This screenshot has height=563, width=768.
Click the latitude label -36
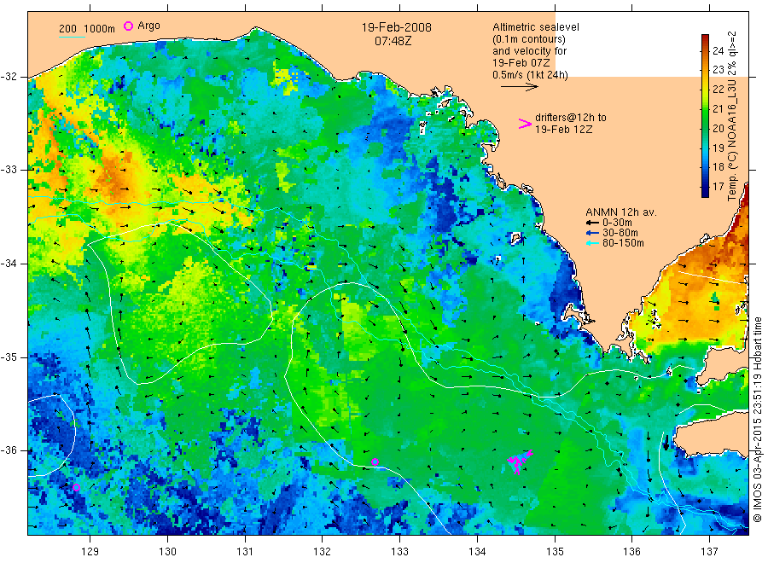[x=9, y=450]
